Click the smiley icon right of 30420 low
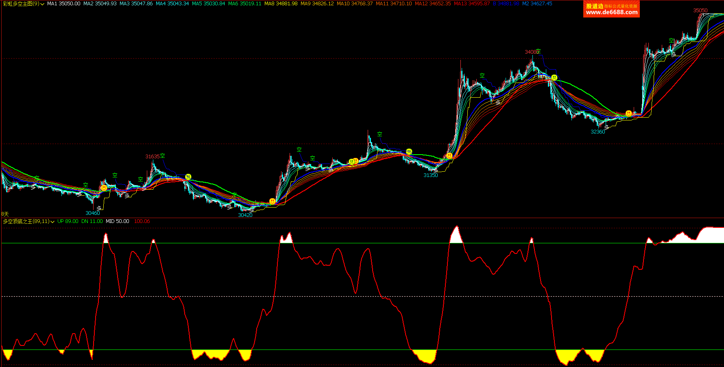Image resolution: width=724 pixels, height=367 pixels. (272, 201)
